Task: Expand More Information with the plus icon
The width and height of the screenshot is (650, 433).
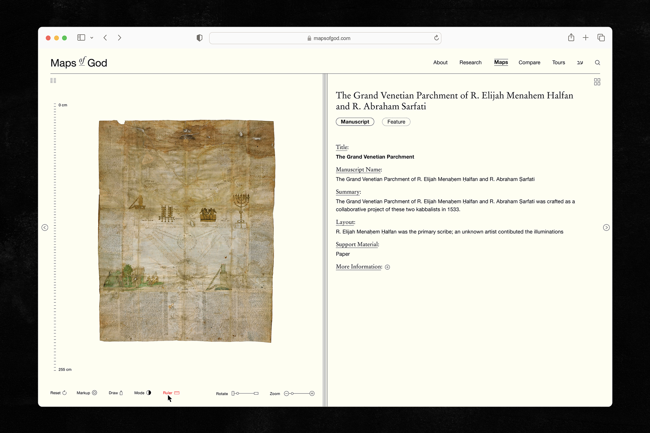Action: coord(387,267)
